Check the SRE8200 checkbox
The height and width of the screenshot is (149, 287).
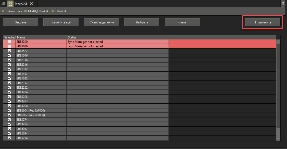tap(9, 42)
